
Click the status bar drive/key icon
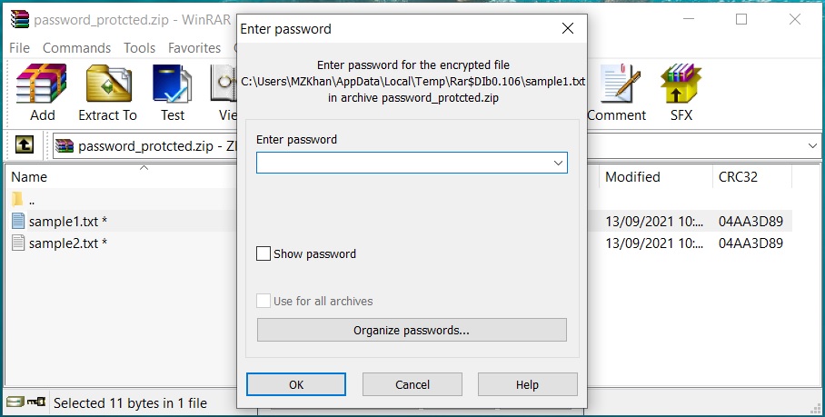coord(25,402)
